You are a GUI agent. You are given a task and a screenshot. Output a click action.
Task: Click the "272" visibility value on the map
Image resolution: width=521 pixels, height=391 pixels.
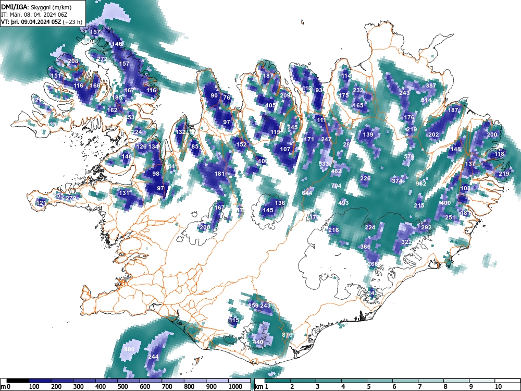coord(102,59)
